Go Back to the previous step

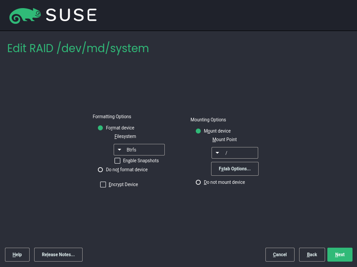pyautogui.click(x=312, y=254)
